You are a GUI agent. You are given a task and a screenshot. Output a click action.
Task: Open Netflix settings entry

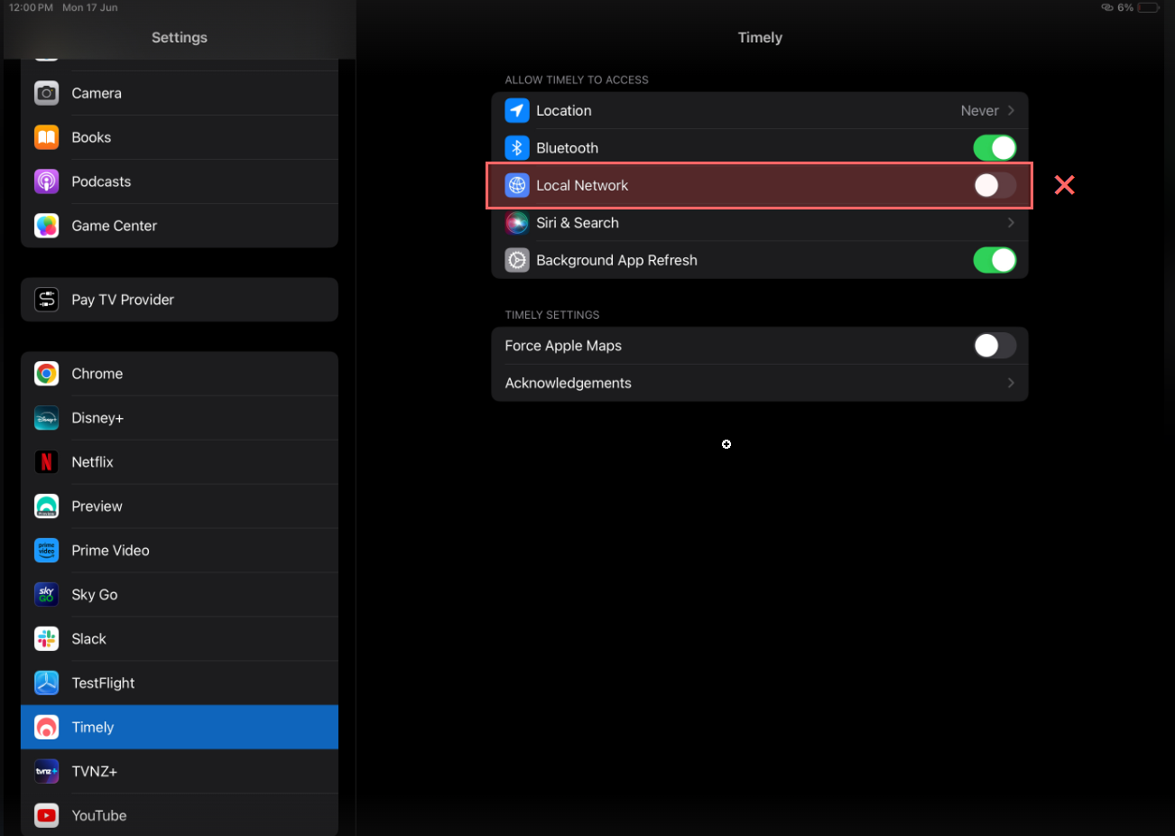pyautogui.click(x=180, y=462)
